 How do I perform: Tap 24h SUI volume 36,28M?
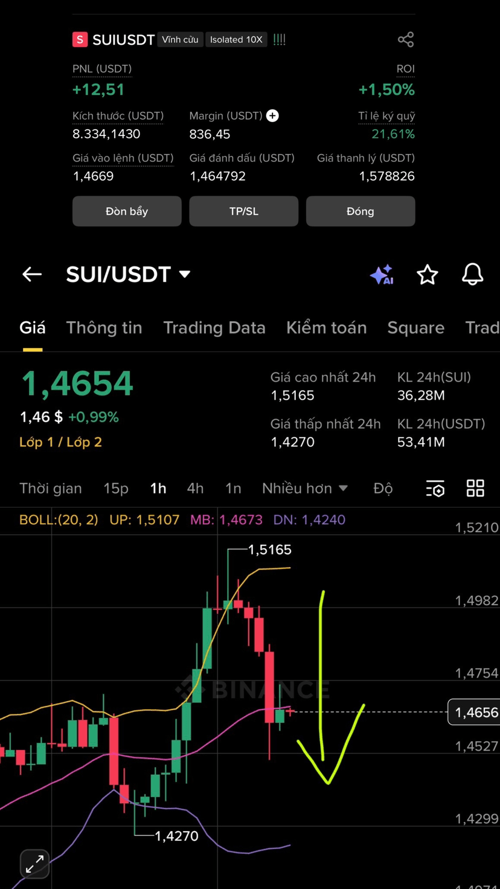click(x=421, y=396)
